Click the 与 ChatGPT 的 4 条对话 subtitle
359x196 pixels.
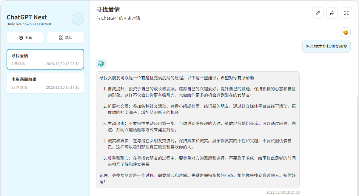118,18
